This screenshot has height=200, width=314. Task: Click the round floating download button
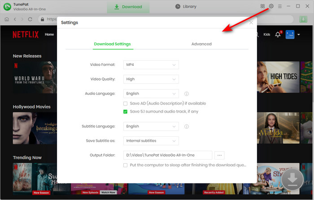tap(292, 179)
